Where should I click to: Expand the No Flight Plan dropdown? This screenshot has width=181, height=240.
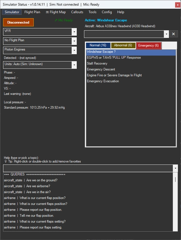74,41
